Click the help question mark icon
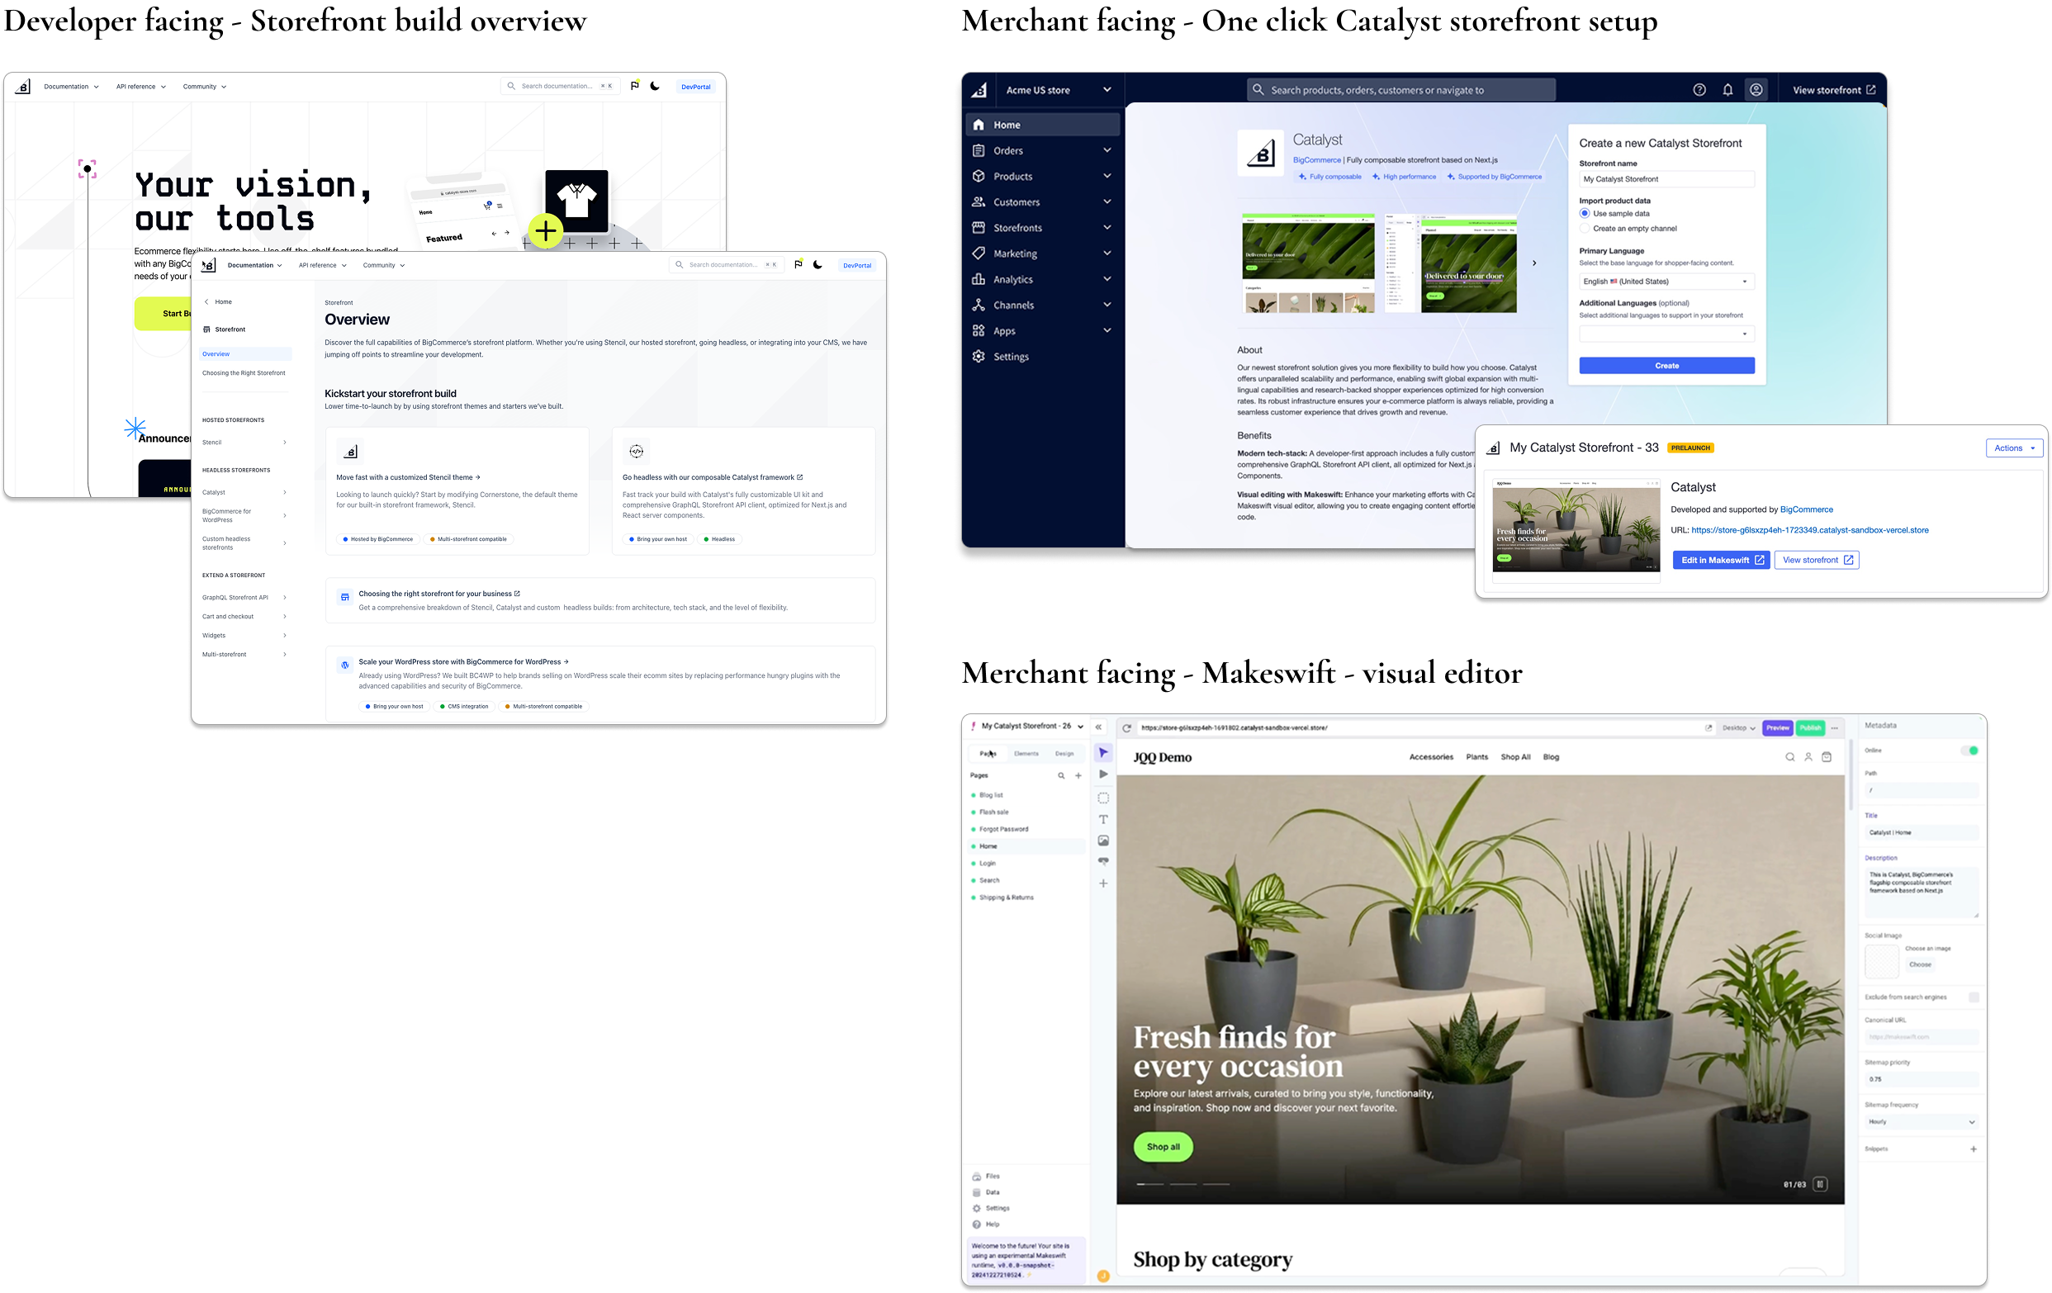 click(x=1699, y=89)
